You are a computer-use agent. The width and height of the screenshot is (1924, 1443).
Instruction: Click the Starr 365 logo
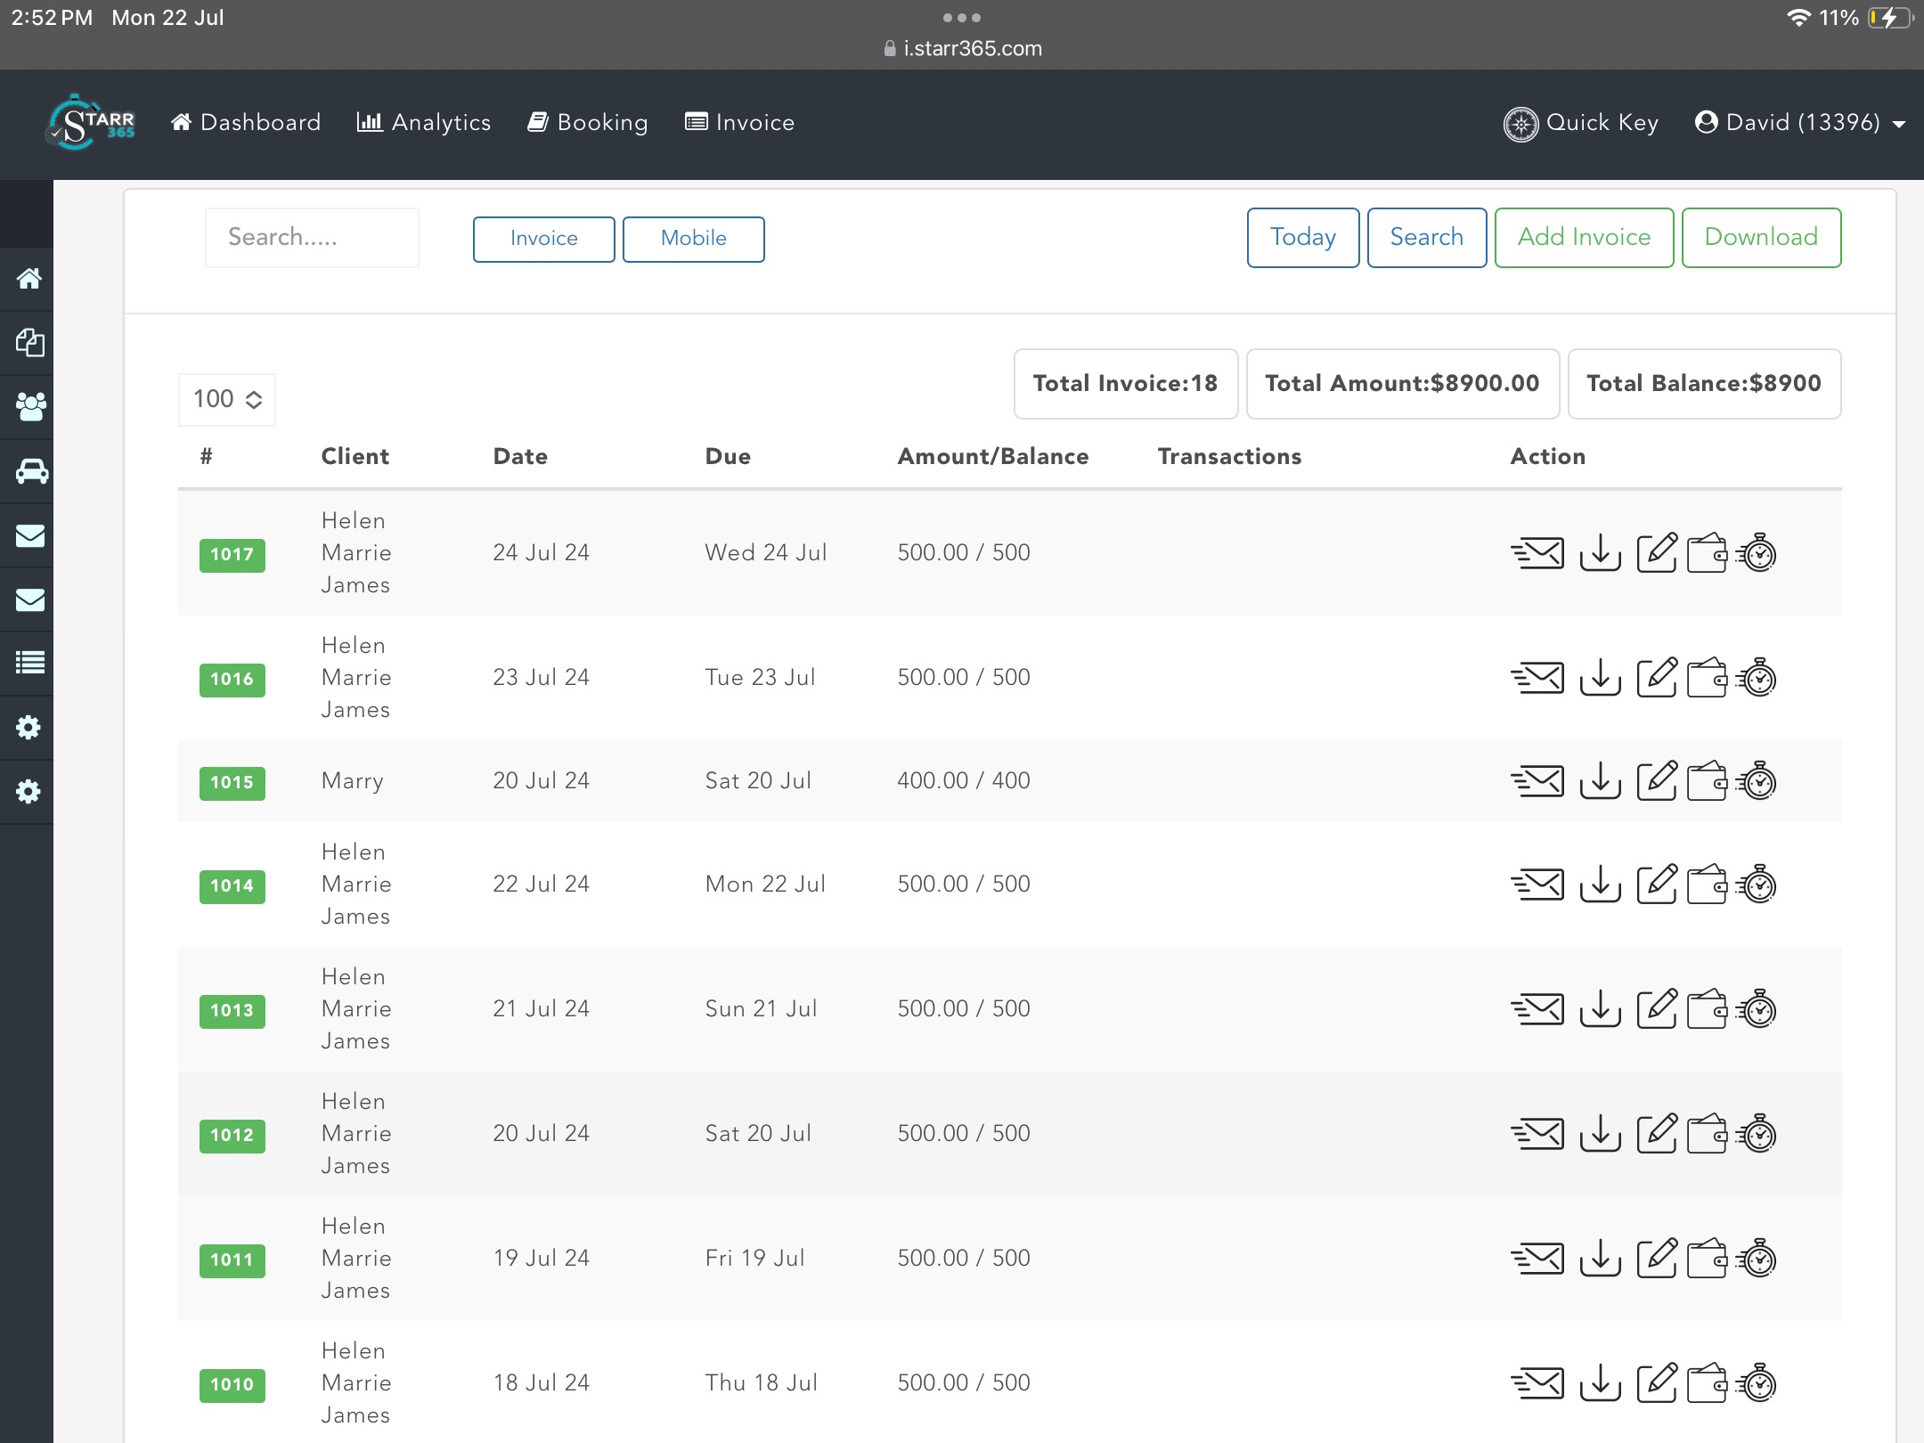[92, 123]
